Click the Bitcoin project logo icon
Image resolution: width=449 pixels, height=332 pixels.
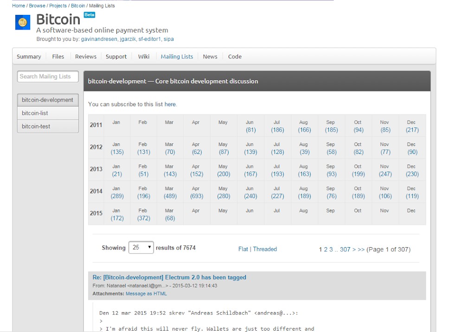23,22
